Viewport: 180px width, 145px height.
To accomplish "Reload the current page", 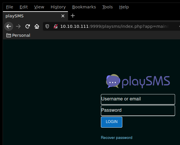I will click(x=28, y=26).
